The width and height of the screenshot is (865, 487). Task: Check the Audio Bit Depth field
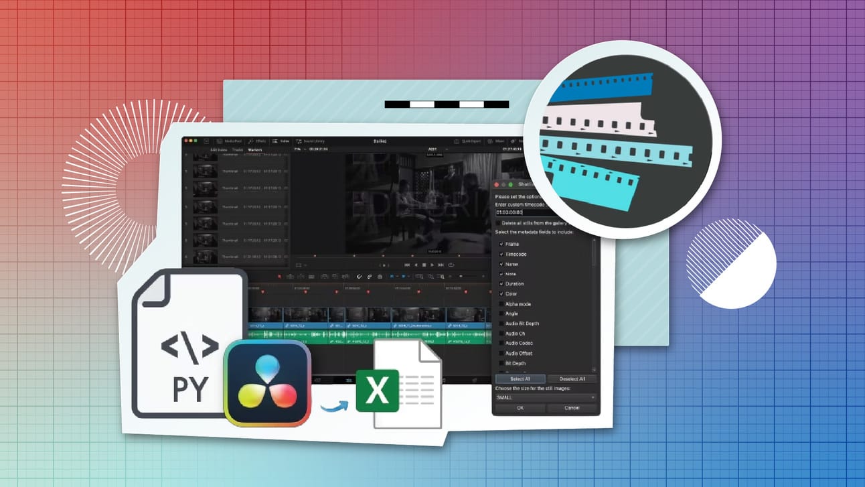pyautogui.click(x=501, y=324)
